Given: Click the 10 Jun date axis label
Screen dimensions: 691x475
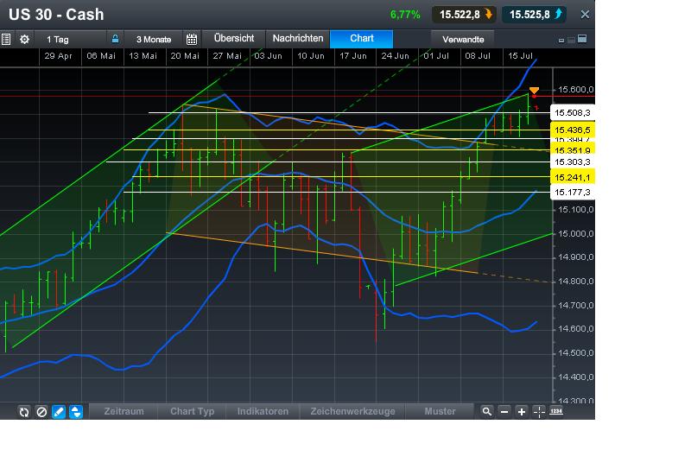Looking at the screenshot, I should pyautogui.click(x=311, y=56).
